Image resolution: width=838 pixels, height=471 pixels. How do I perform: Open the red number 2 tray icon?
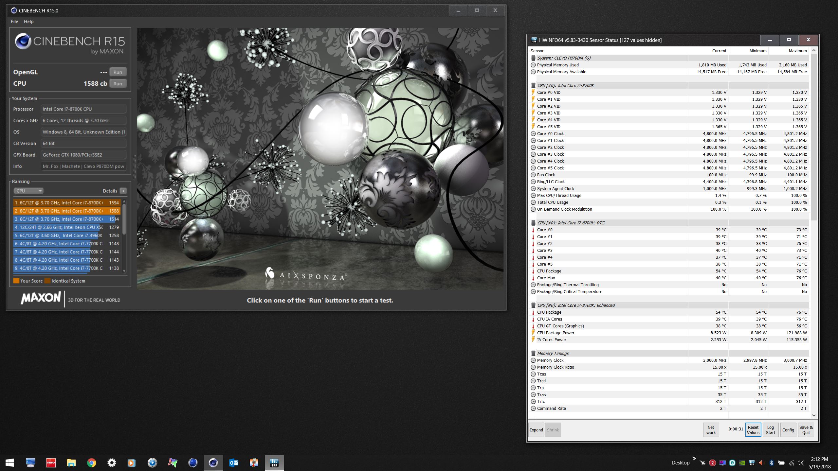[x=712, y=462]
